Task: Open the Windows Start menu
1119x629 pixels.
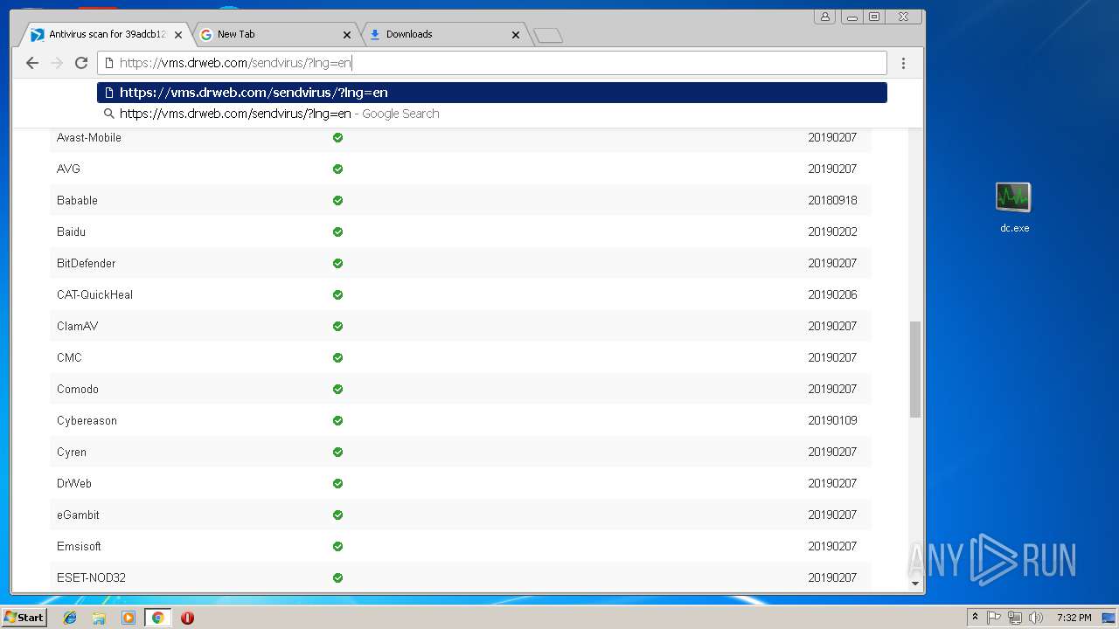Action: point(24,617)
